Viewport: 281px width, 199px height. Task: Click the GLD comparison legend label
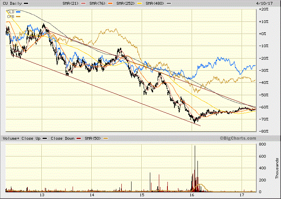coord(11,12)
